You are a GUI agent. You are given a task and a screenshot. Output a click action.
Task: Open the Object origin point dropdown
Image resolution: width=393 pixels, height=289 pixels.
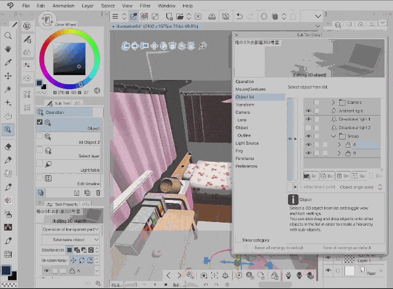(361, 187)
